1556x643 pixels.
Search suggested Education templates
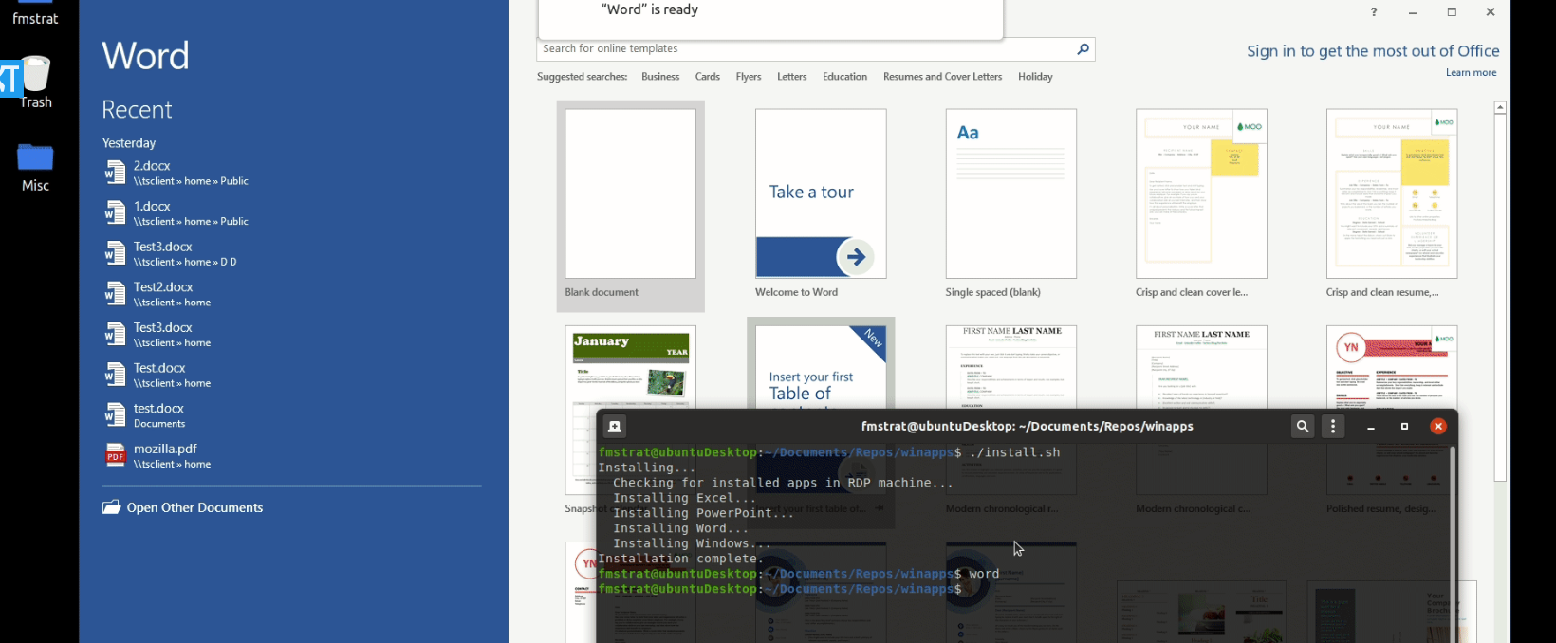point(845,77)
